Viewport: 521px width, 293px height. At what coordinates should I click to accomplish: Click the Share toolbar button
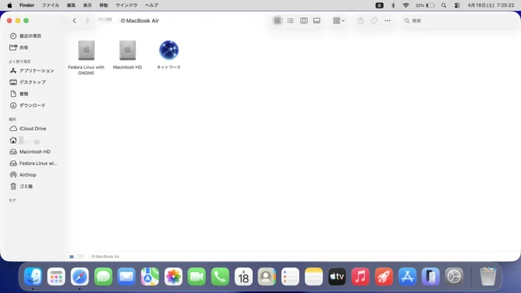tap(361, 21)
